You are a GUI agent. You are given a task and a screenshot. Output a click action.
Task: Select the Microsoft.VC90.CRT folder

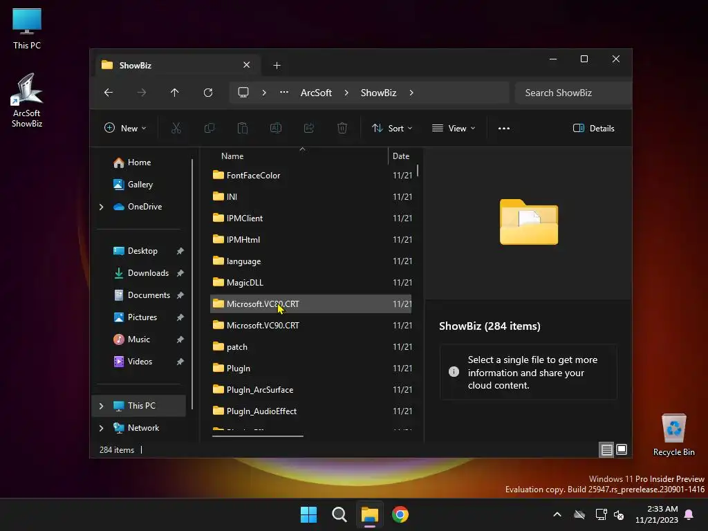(x=310, y=326)
